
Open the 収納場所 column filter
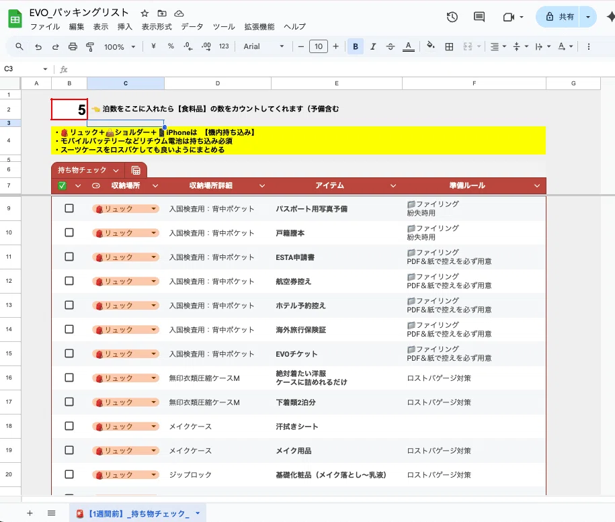[x=155, y=185]
